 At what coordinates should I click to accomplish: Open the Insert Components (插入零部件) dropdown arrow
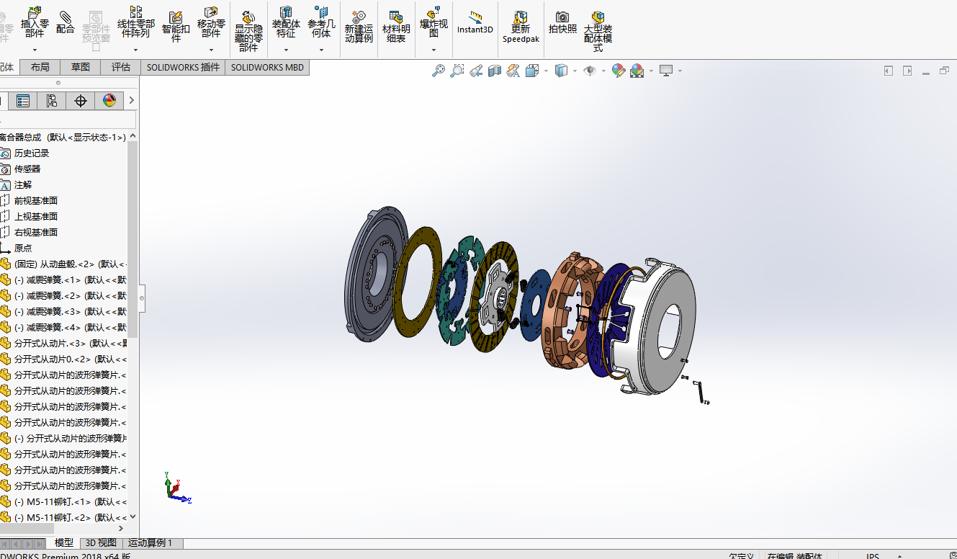tap(35, 50)
